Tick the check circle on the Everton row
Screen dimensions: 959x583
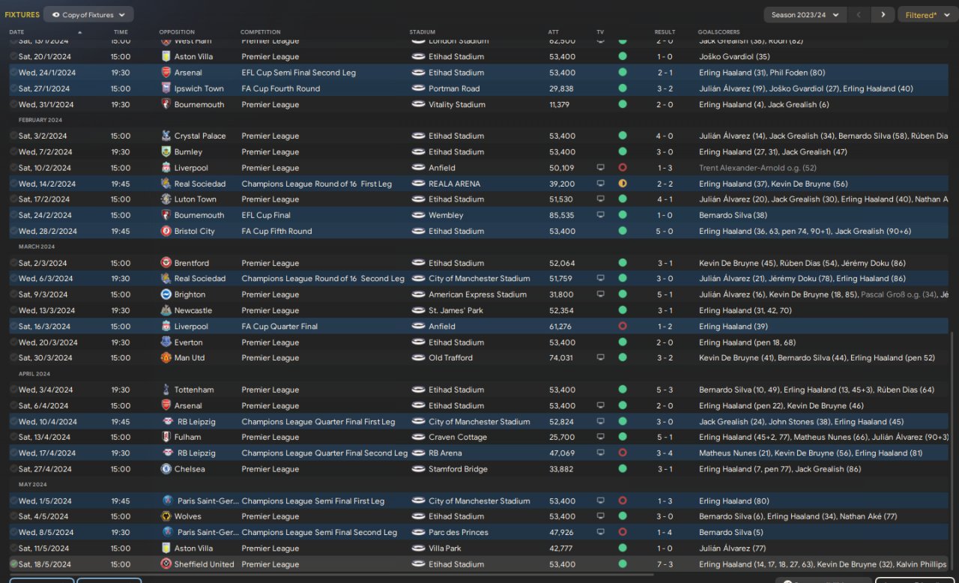[x=13, y=342]
